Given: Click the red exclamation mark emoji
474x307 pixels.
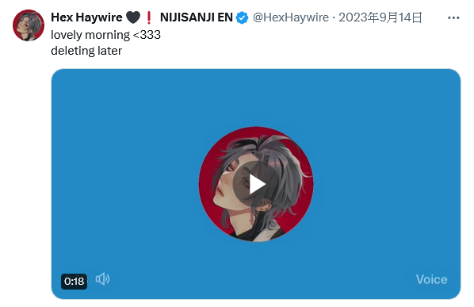Looking at the screenshot, I should [x=149, y=17].
